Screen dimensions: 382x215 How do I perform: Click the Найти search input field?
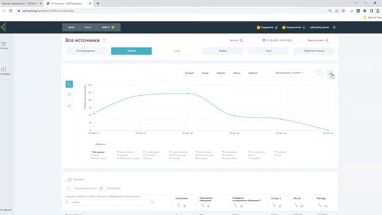112,202
